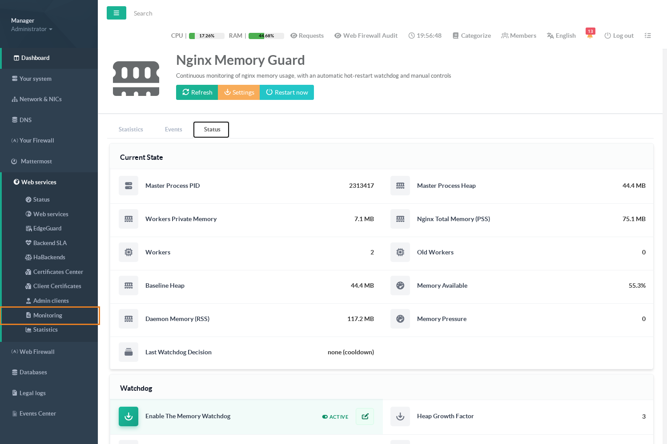
Task: Open the Administrator account dropdown
Action: (32, 29)
